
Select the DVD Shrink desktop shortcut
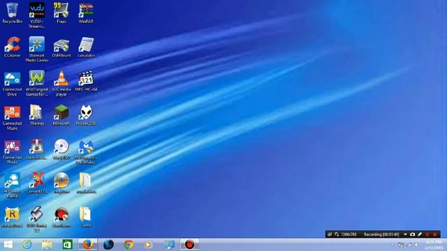[x=37, y=220]
